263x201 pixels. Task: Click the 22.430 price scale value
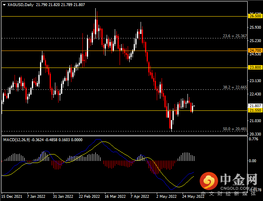(255, 94)
